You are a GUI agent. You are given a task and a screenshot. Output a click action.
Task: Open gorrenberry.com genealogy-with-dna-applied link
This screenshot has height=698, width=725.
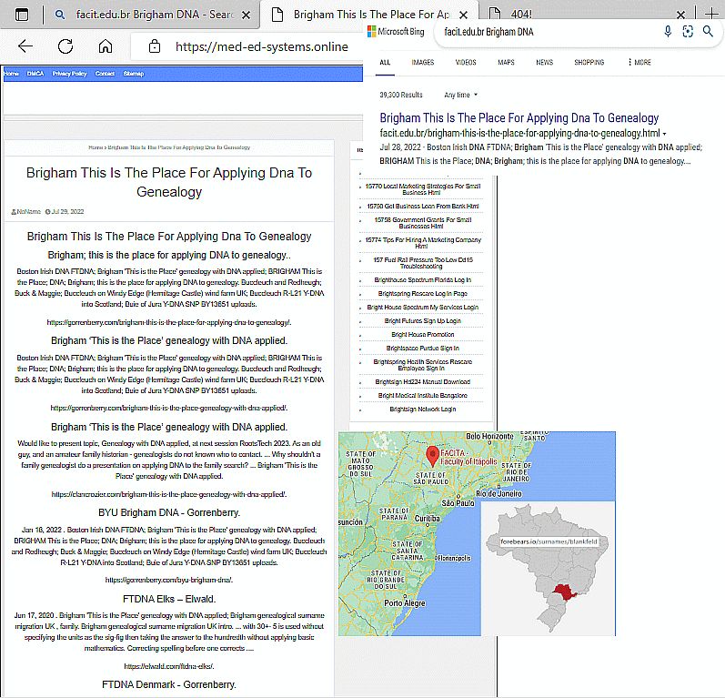coord(169,408)
